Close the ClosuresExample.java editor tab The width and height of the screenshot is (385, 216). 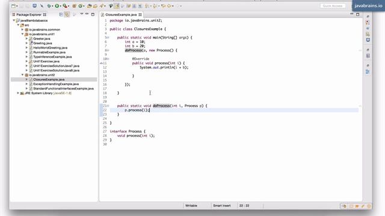140,14
